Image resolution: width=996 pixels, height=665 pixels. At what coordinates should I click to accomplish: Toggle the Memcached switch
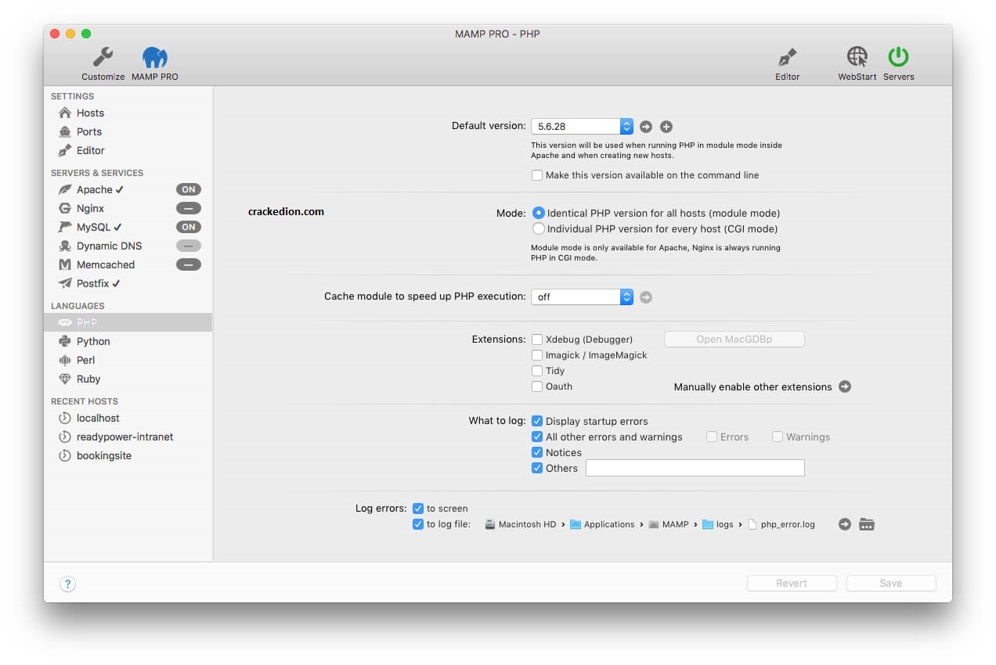[188, 264]
